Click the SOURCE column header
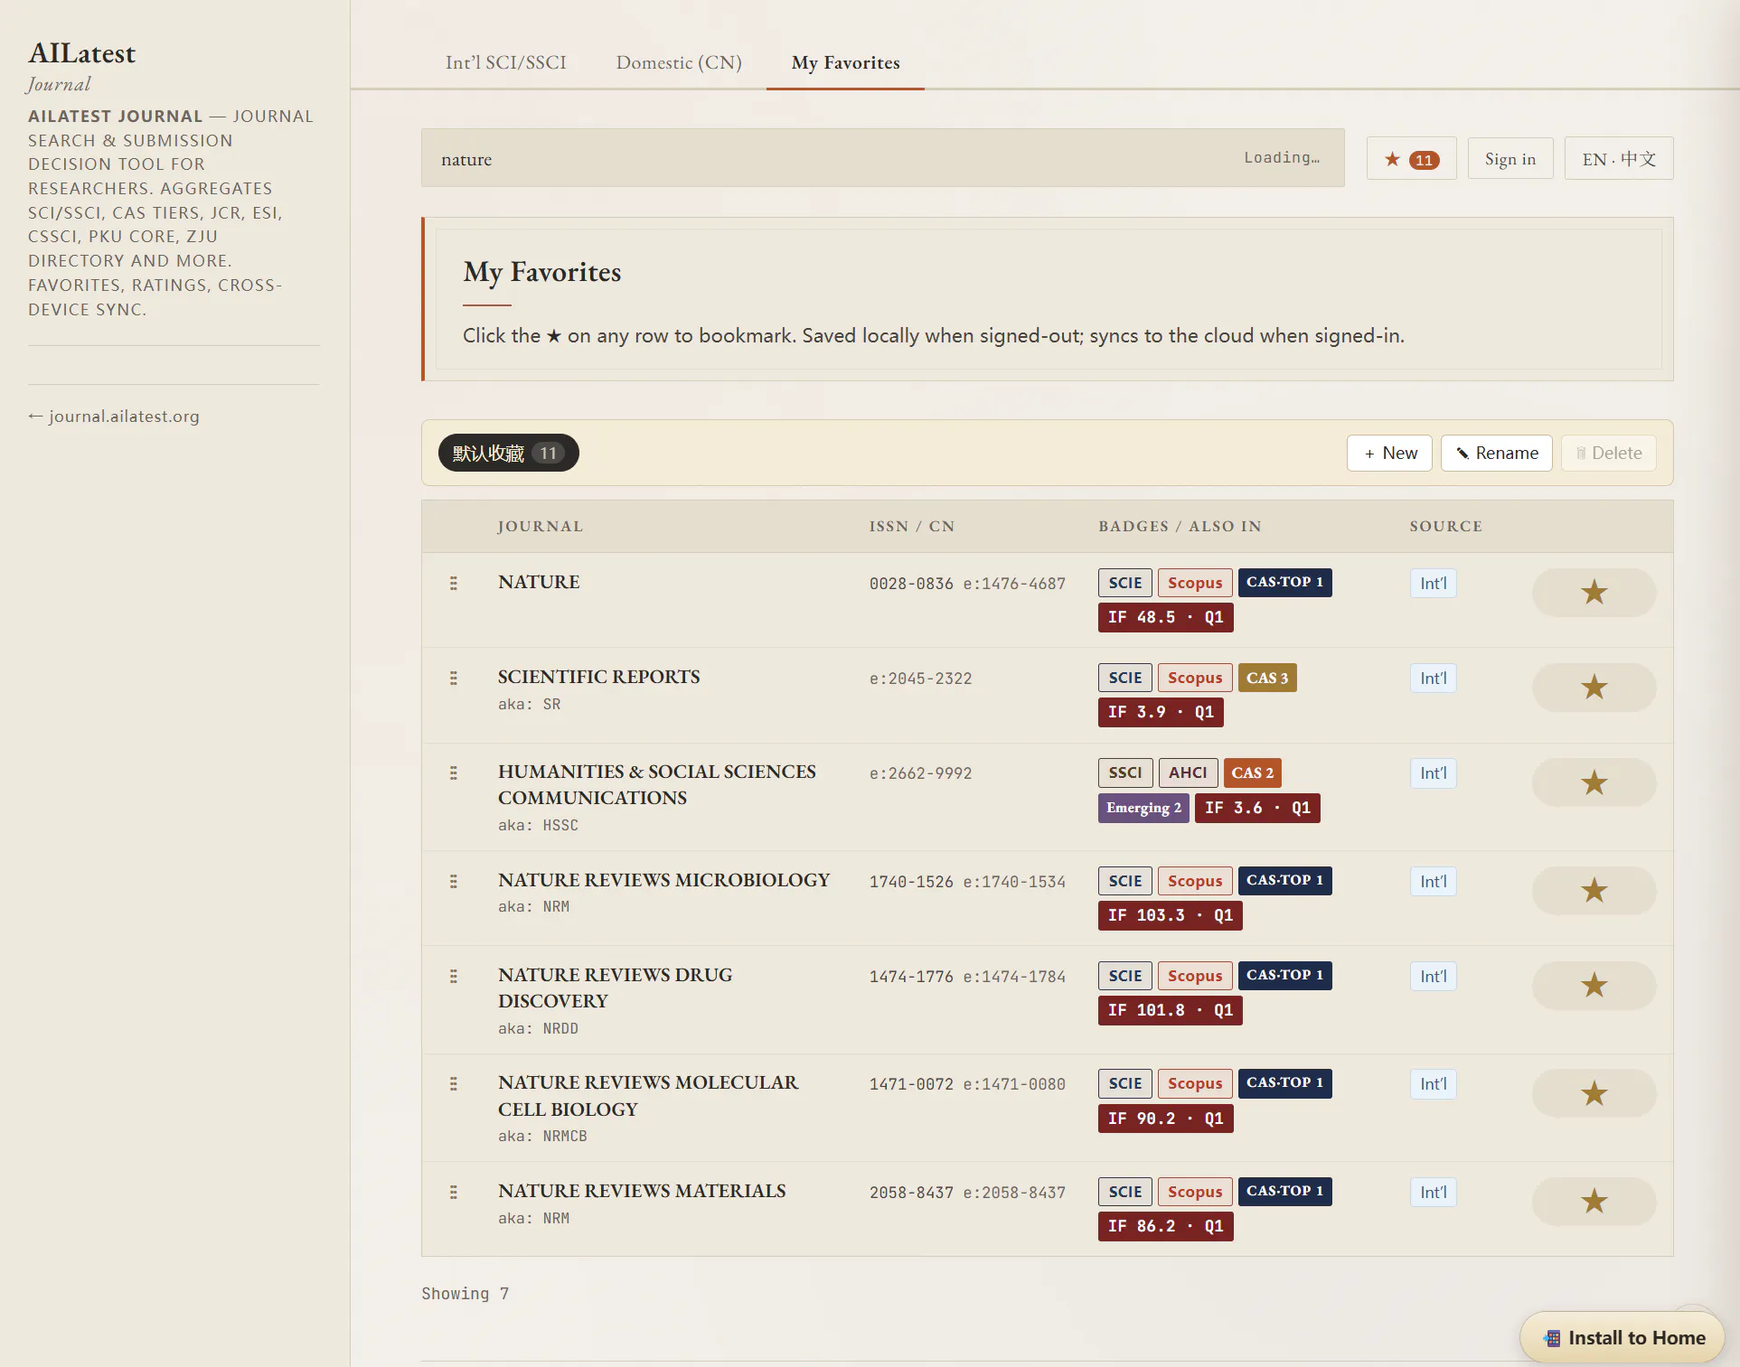1740x1367 pixels. pyautogui.click(x=1445, y=526)
